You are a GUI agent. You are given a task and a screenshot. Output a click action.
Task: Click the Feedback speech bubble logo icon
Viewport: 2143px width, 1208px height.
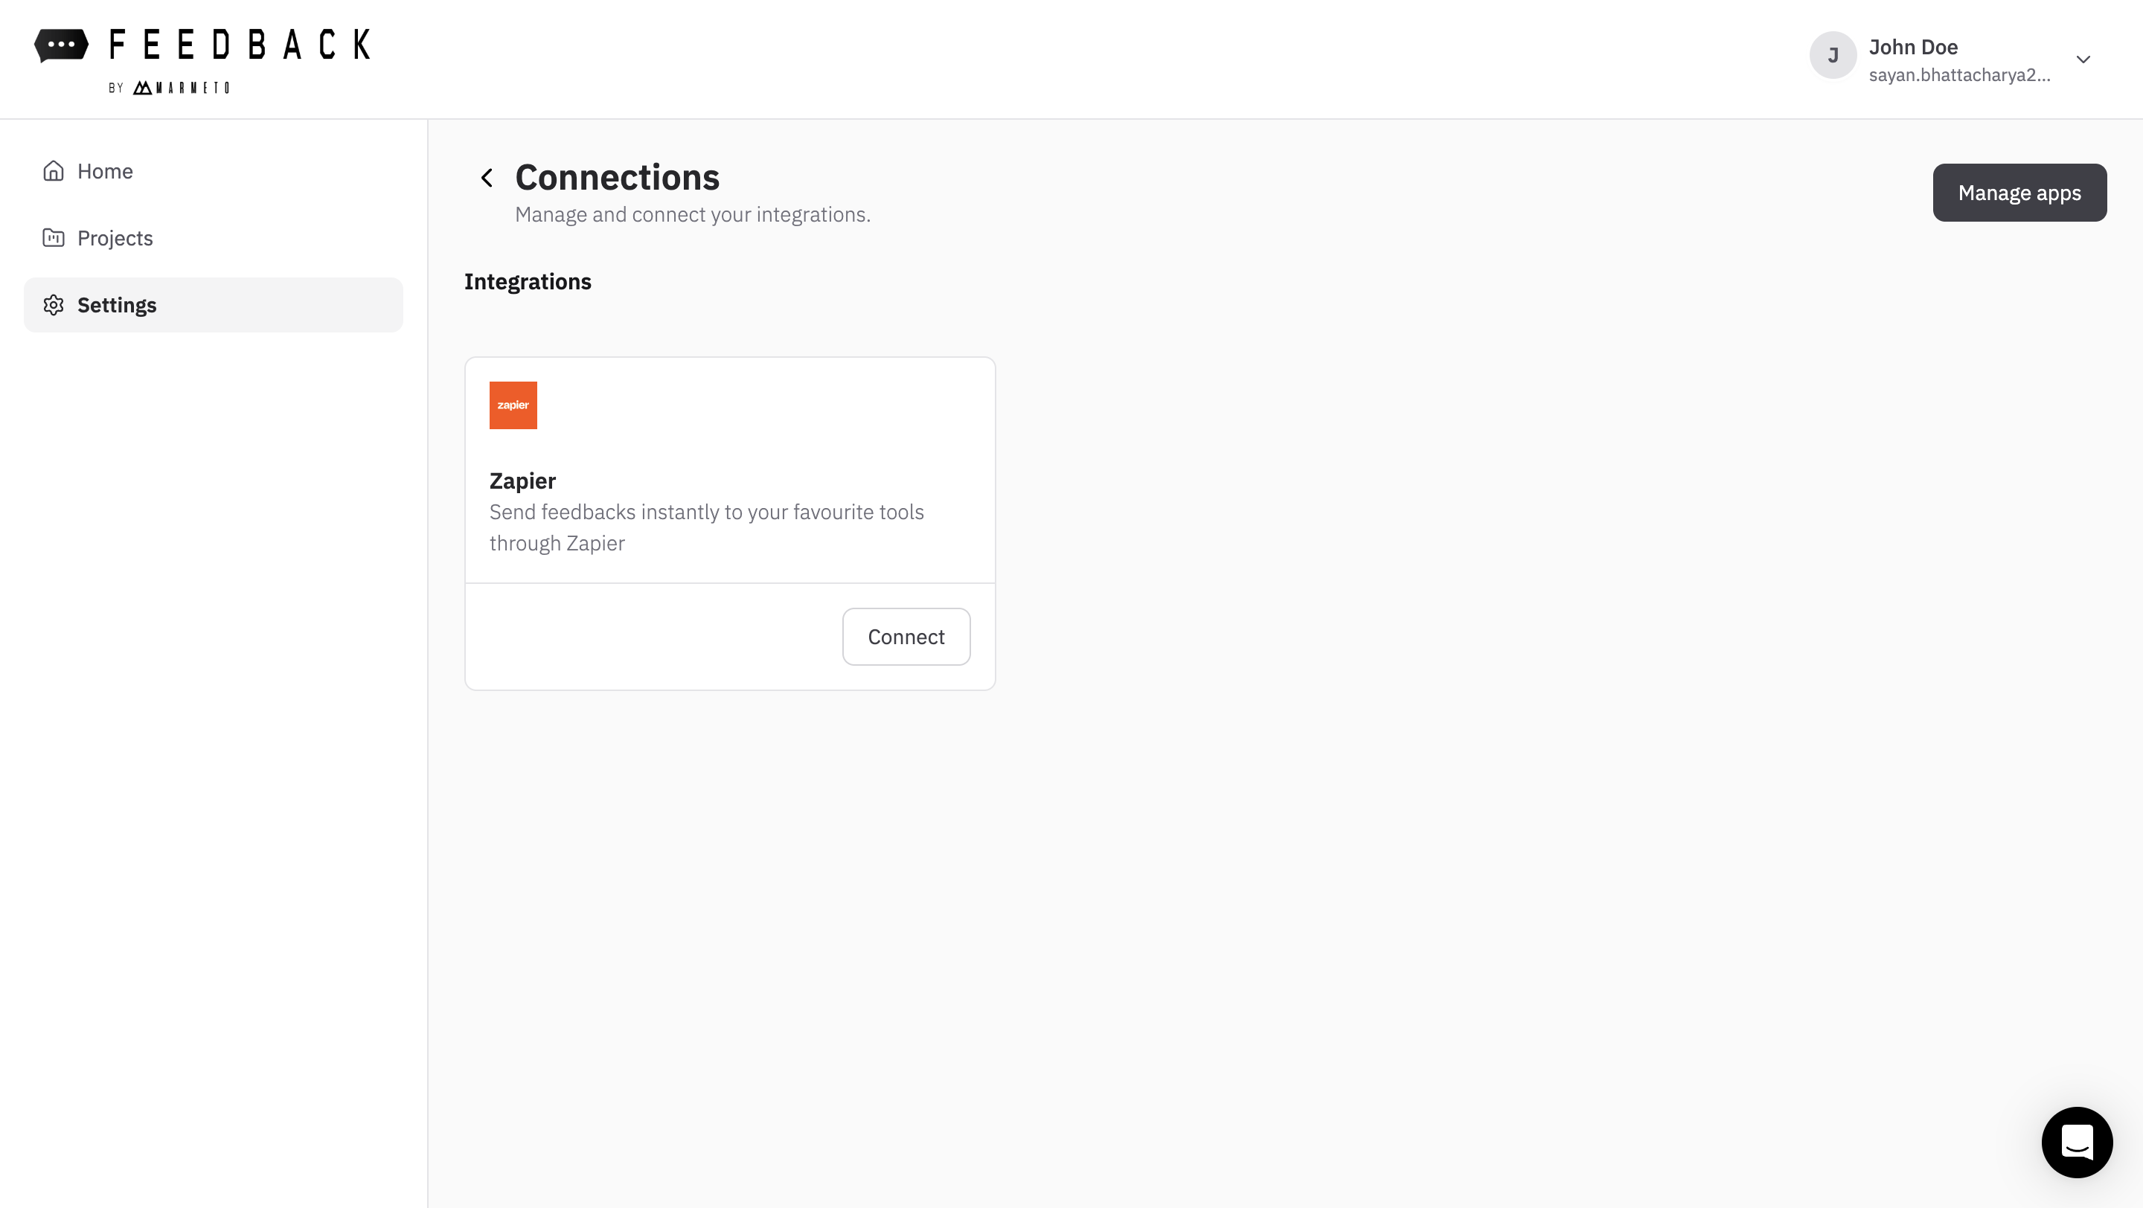click(x=61, y=45)
